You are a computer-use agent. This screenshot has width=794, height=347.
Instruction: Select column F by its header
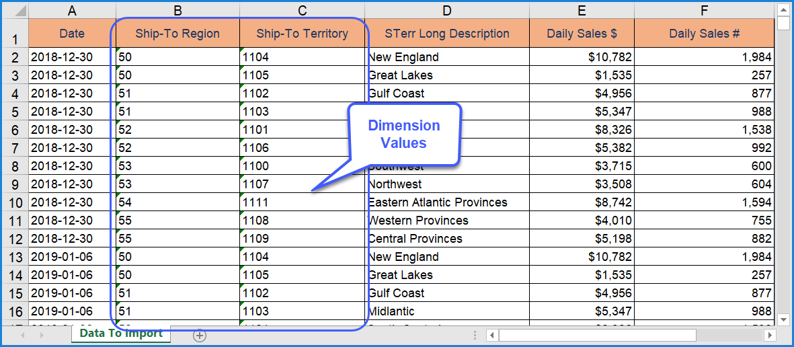tap(704, 10)
